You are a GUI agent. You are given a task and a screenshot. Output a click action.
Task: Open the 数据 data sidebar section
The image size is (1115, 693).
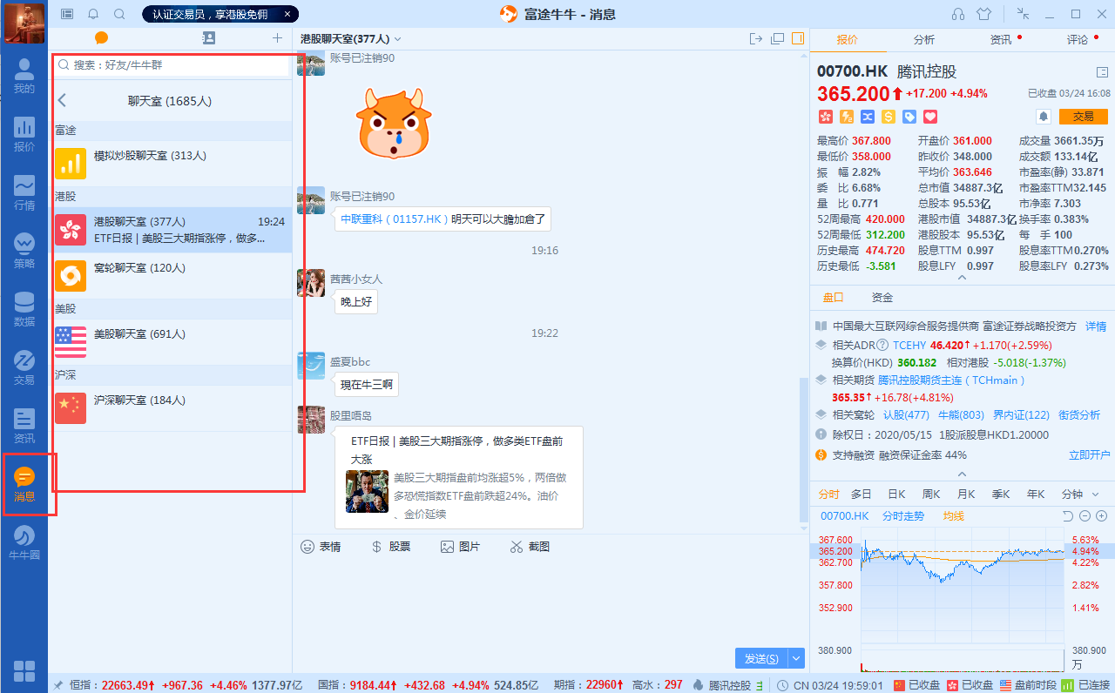24,310
